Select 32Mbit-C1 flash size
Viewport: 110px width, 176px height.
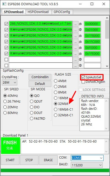pyautogui.click(x=56, y=115)
